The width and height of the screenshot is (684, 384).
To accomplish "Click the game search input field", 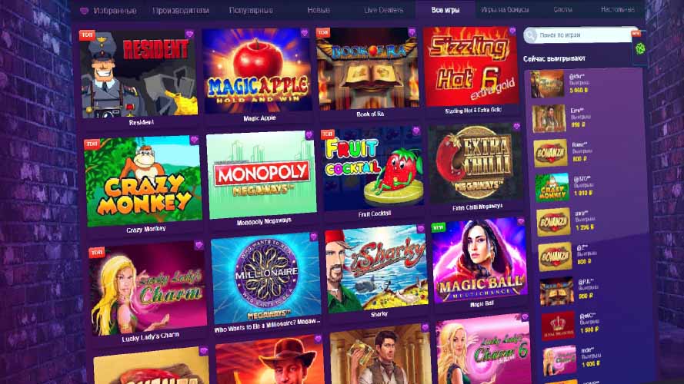I will pyautogui.click(x=582, y=35).
